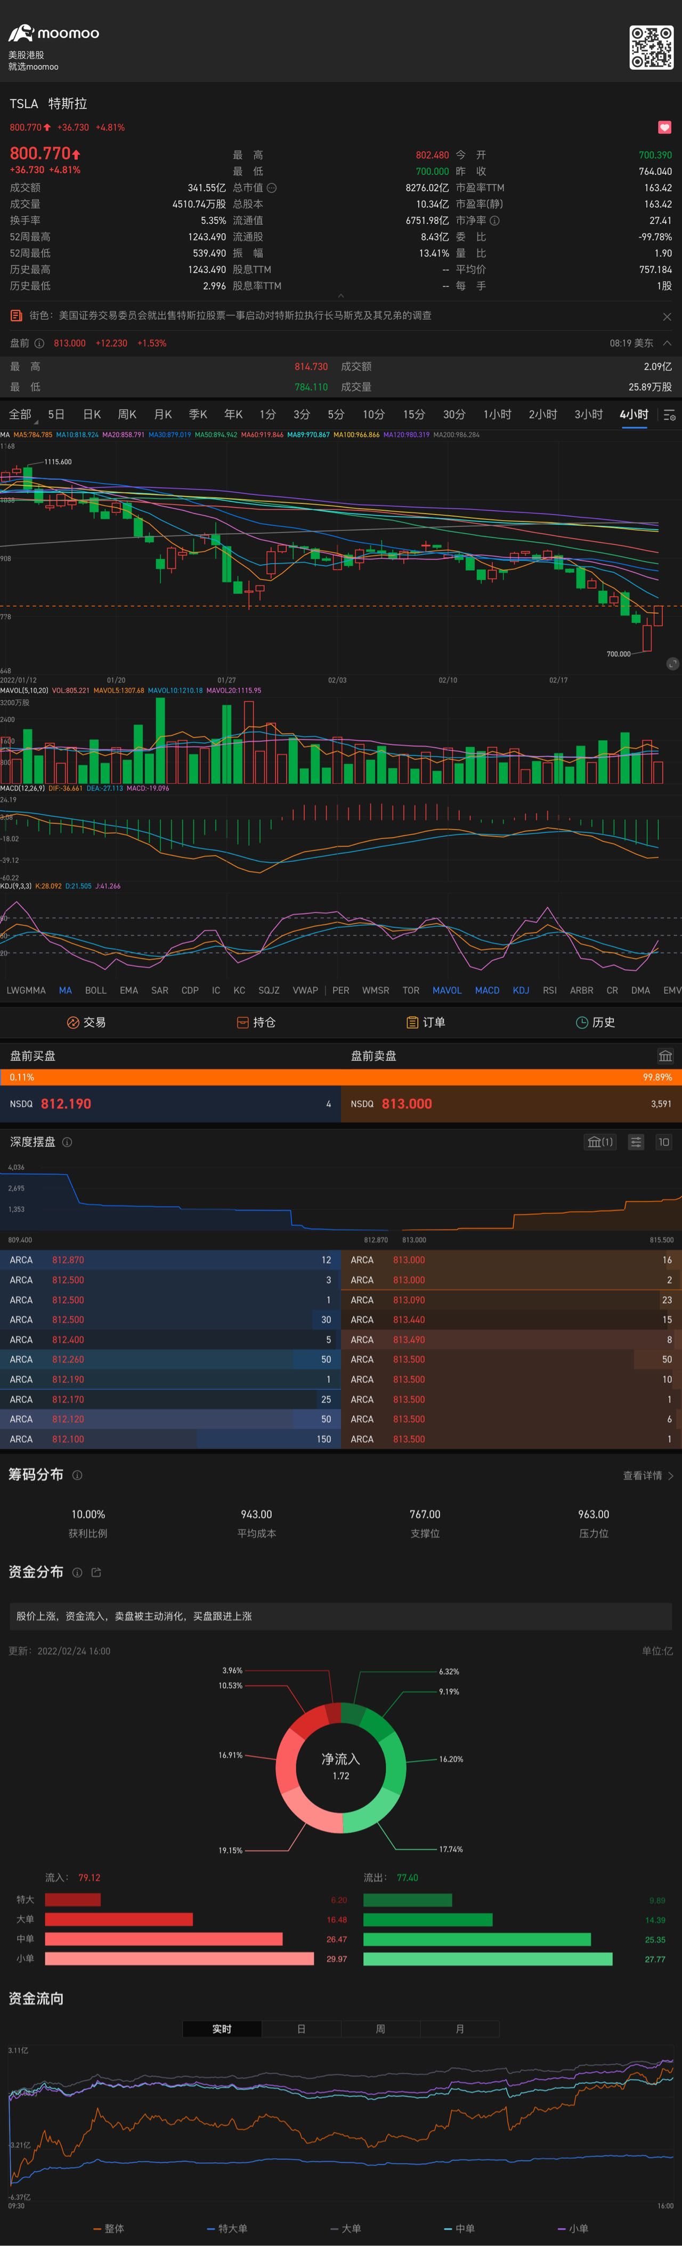Tap exchange bank icon beside 盘前卖盘
Screen dimensions: 682x2246
(x=665, y=1056)
